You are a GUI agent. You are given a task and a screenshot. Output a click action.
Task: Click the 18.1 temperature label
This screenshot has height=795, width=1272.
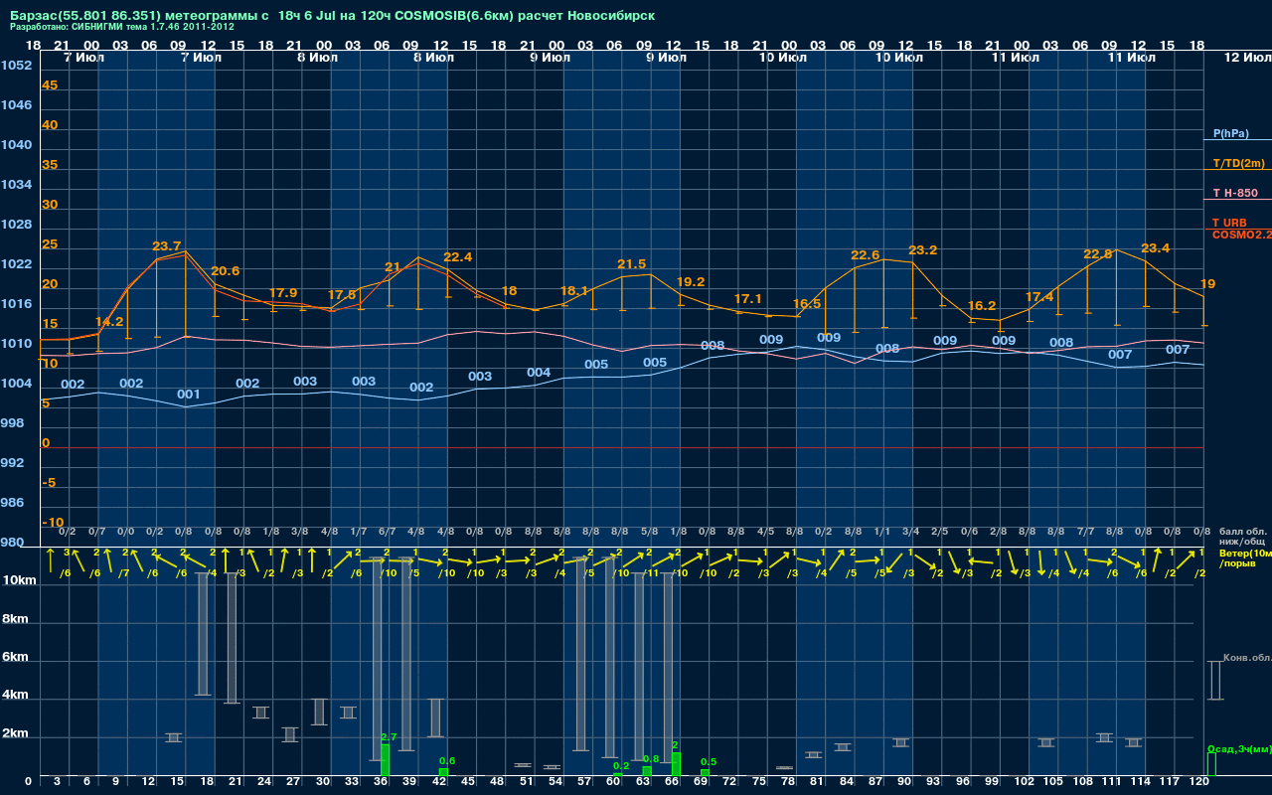[574, 291]
